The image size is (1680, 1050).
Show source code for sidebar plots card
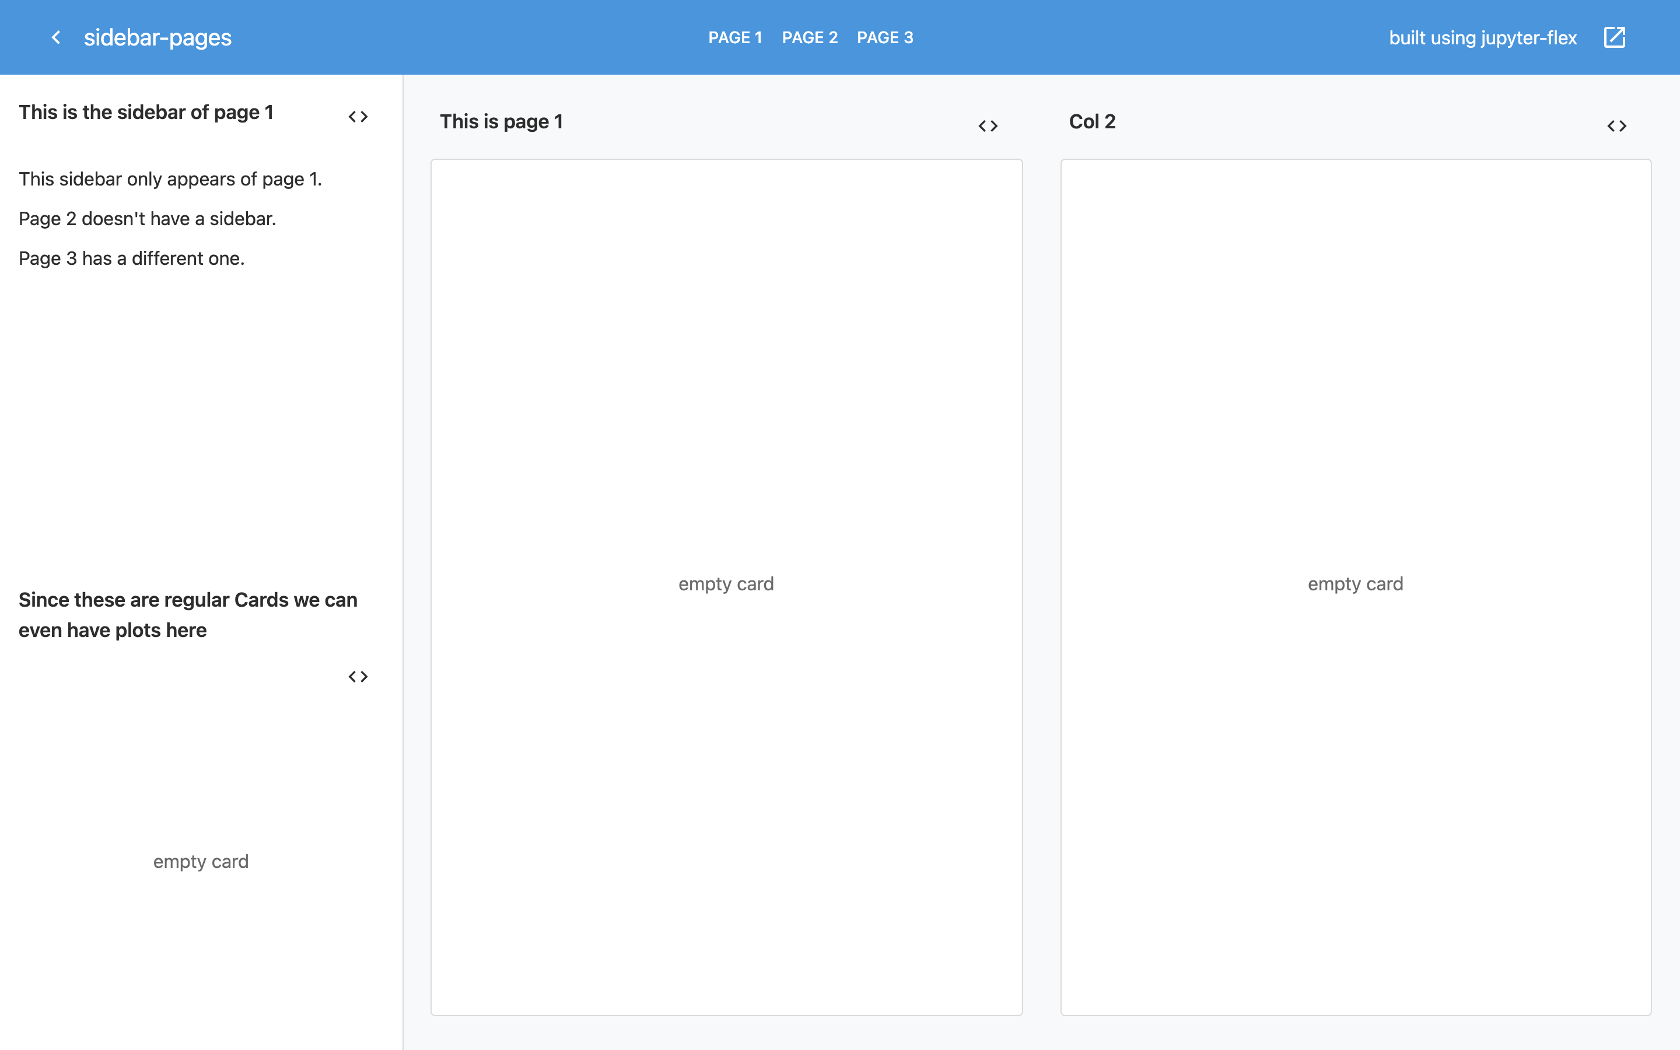tap(358, 677)
